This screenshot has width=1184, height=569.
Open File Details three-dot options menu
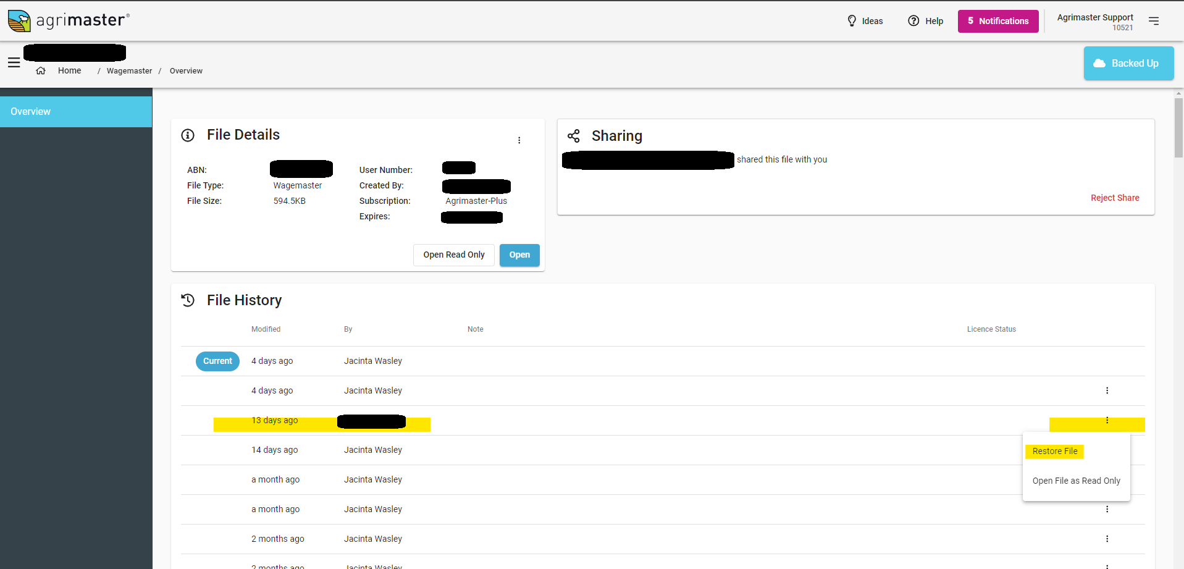tap(519, 140)
